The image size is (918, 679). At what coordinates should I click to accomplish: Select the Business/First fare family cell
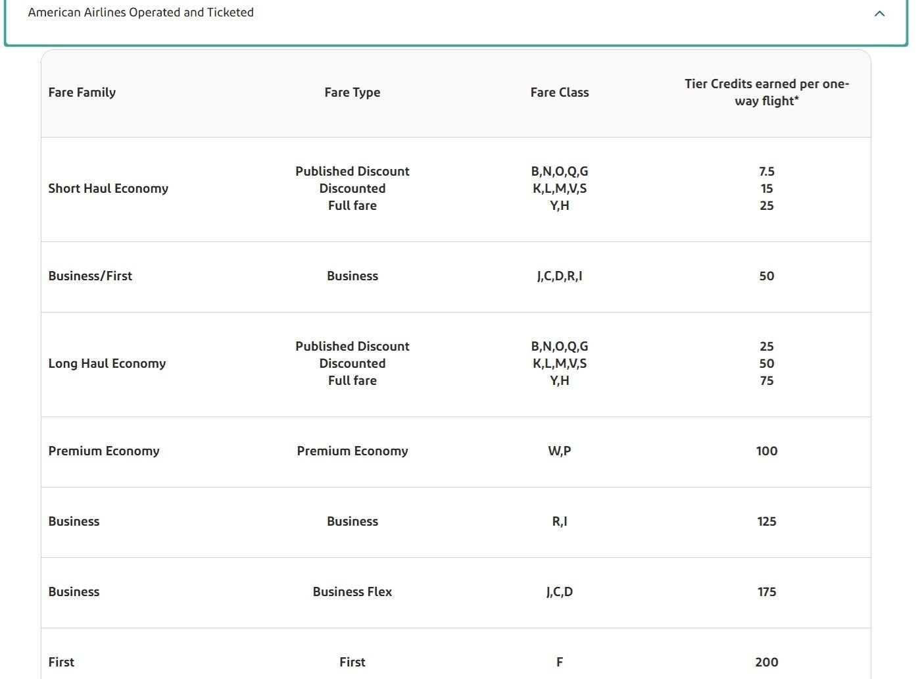[90, 276]
